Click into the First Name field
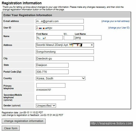Screen dimensions: 136x131 [x=49, y=38]
